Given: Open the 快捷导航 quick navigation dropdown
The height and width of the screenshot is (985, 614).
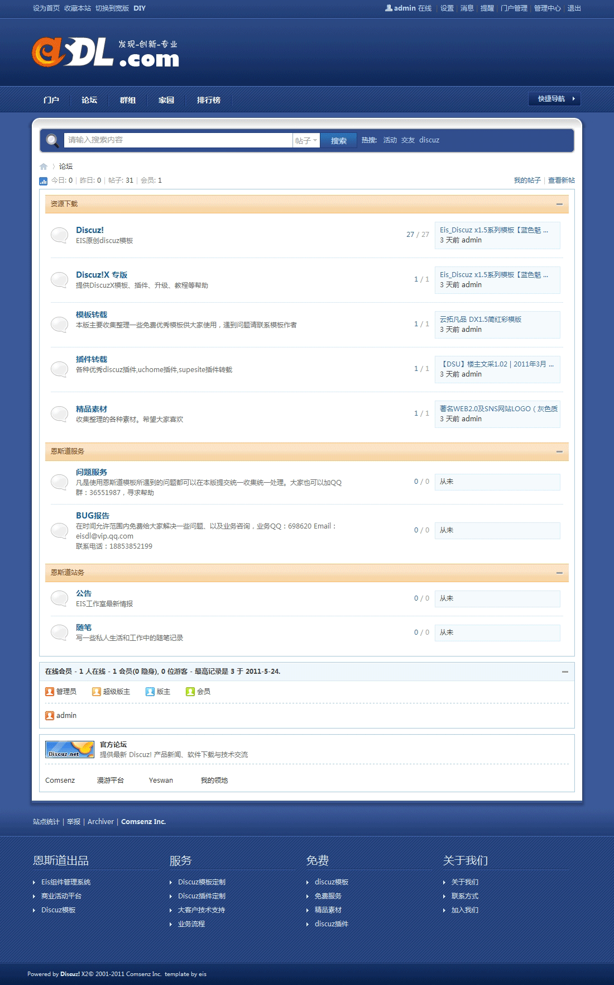Looking at the screenshot, I should pyautogui.click(x=555, y=99).
